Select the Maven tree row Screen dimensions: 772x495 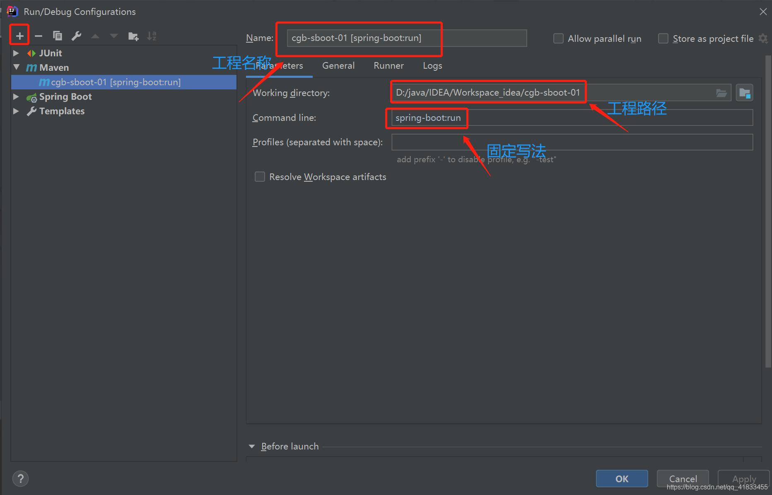pyautogui.click(x=124, y=67)
